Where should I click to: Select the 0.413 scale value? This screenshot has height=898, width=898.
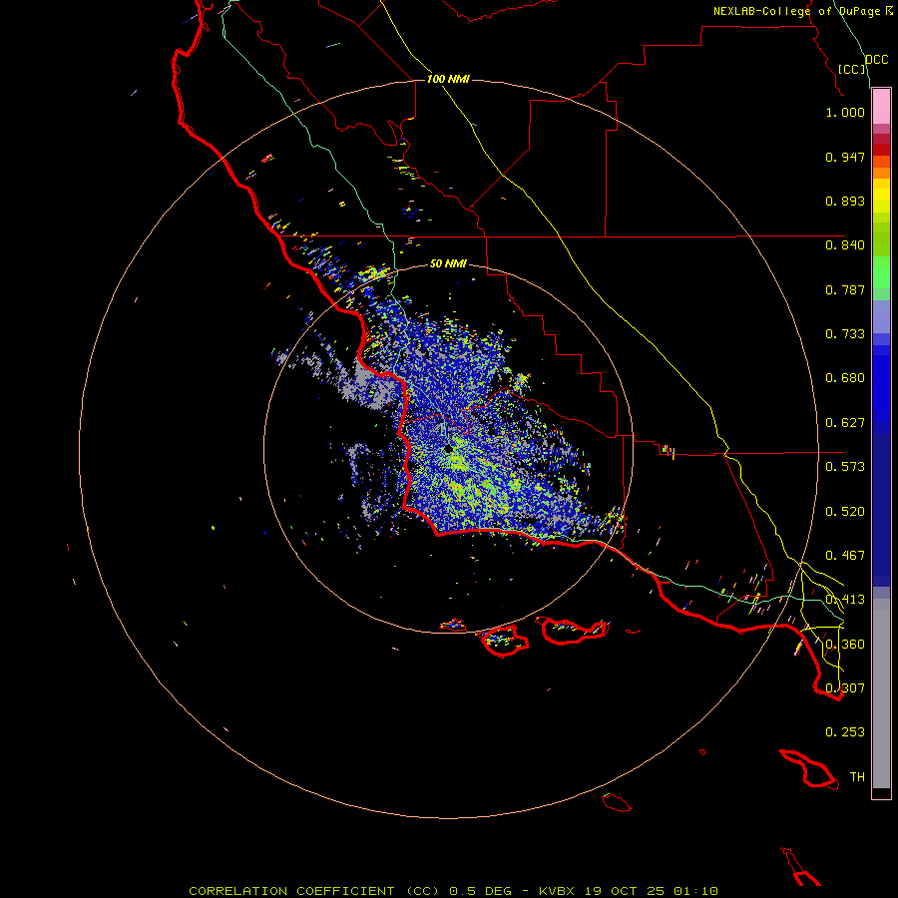coord(845,600)
